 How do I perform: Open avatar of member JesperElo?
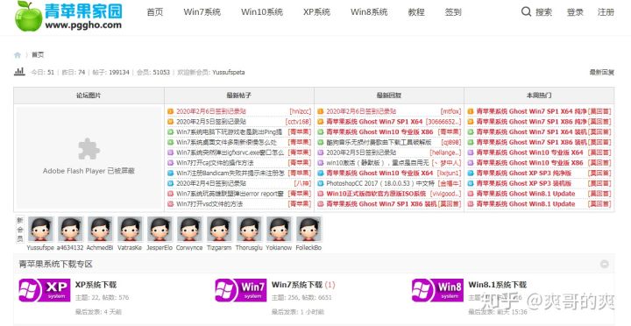point(160,229)
